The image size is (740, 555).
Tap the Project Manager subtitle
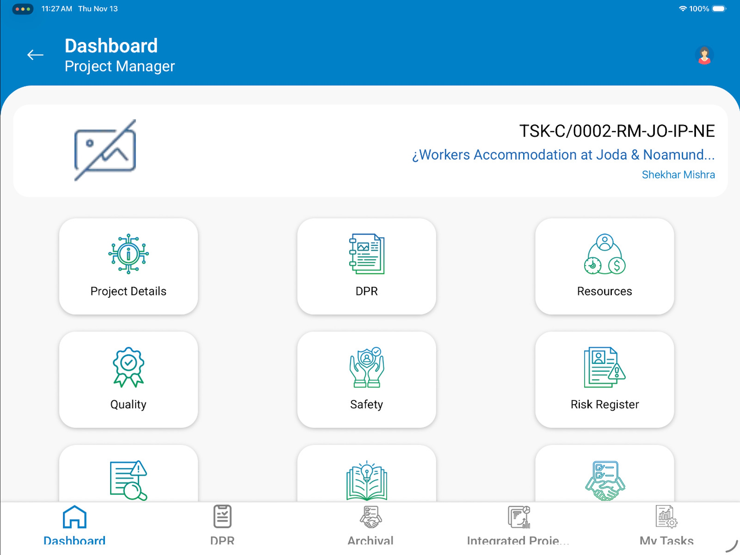[x=120, y=66]
